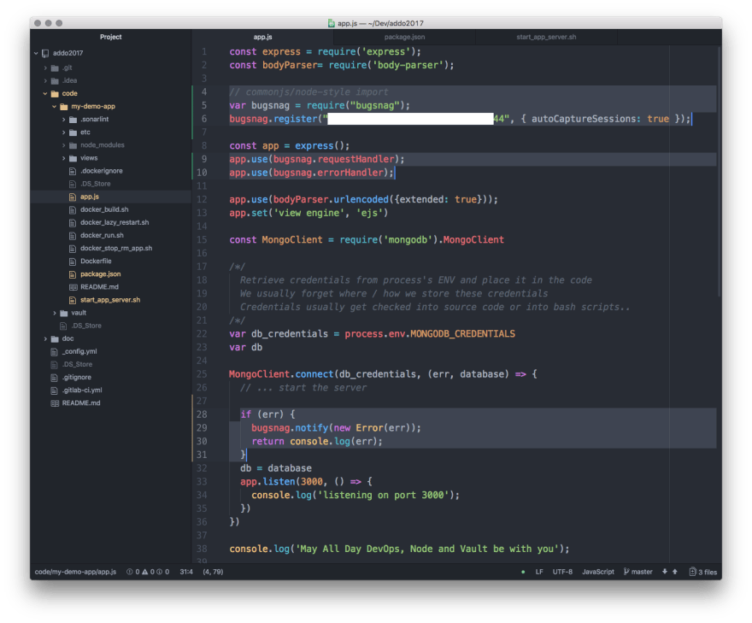Image resolution: width=752 pixels, height=623 pixels.
Task: Click the app.js file icon in tree
Action: [73, 197]
